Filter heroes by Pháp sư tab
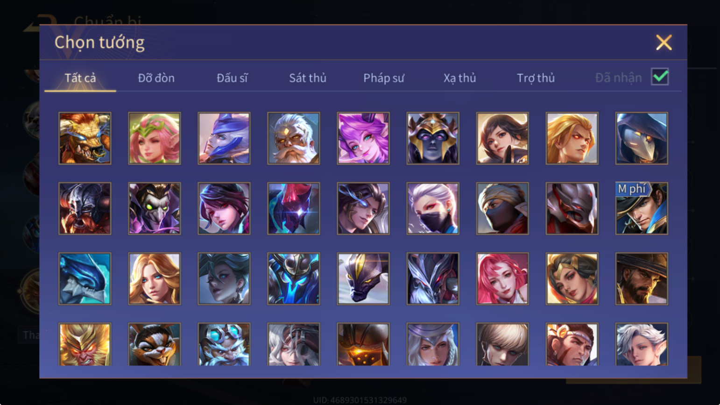The image size is (720, 405). (x=384, y=78)
